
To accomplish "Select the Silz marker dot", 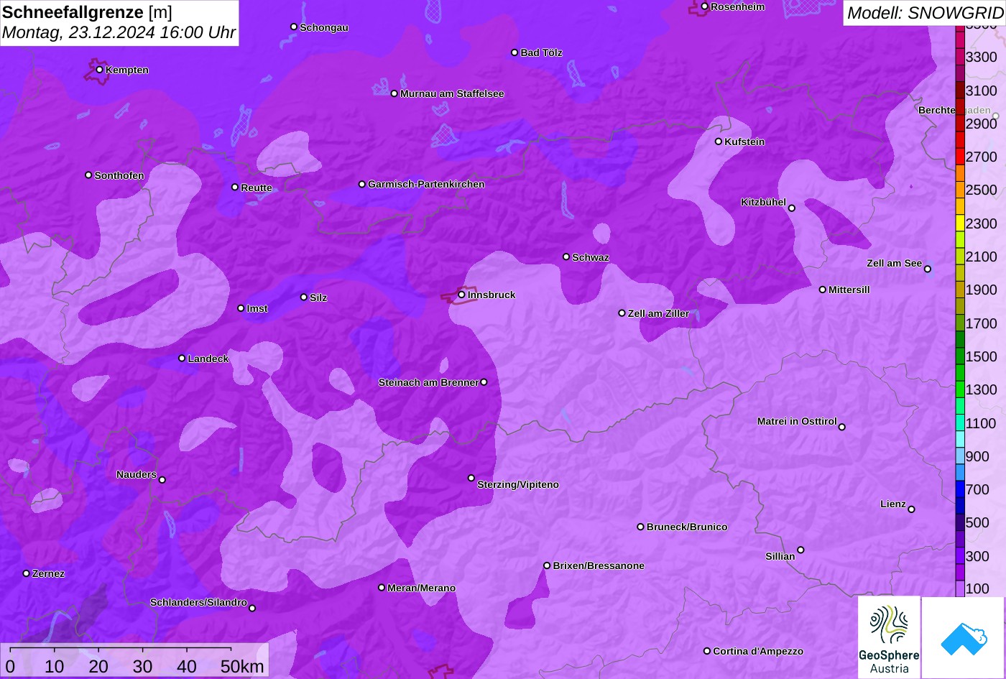I will coord(303,297).
